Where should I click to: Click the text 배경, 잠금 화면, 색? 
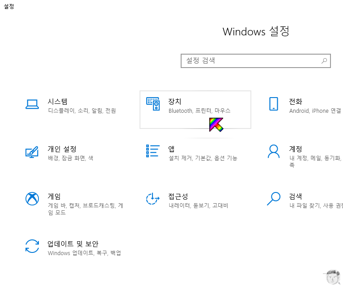71,158
